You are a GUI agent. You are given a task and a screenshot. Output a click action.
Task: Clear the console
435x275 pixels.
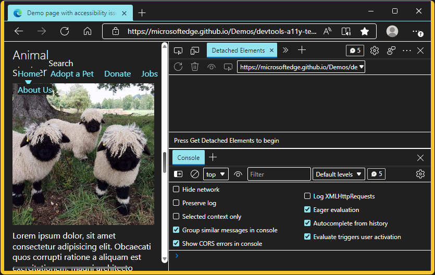[x=195, y=174]
